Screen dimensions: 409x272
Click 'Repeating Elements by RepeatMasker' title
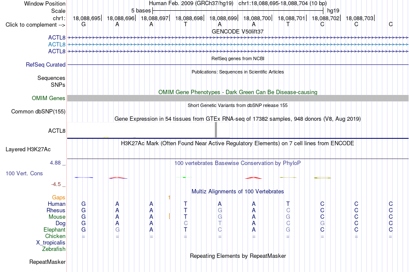(238, 256)
